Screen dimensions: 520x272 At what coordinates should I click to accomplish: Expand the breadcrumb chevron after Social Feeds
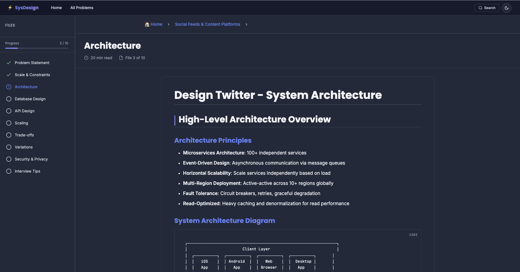[246, 24]
